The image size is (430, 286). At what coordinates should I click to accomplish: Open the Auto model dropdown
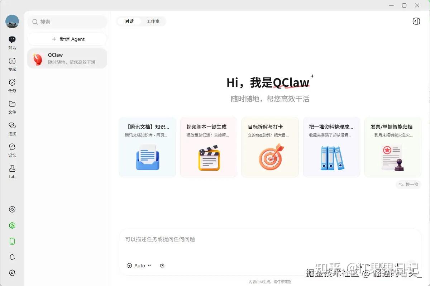139,266
